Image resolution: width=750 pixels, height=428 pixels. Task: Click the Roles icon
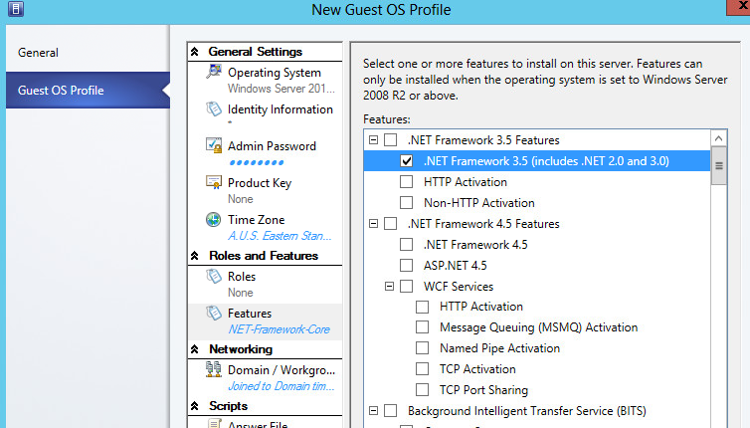[x=213, y=277]
